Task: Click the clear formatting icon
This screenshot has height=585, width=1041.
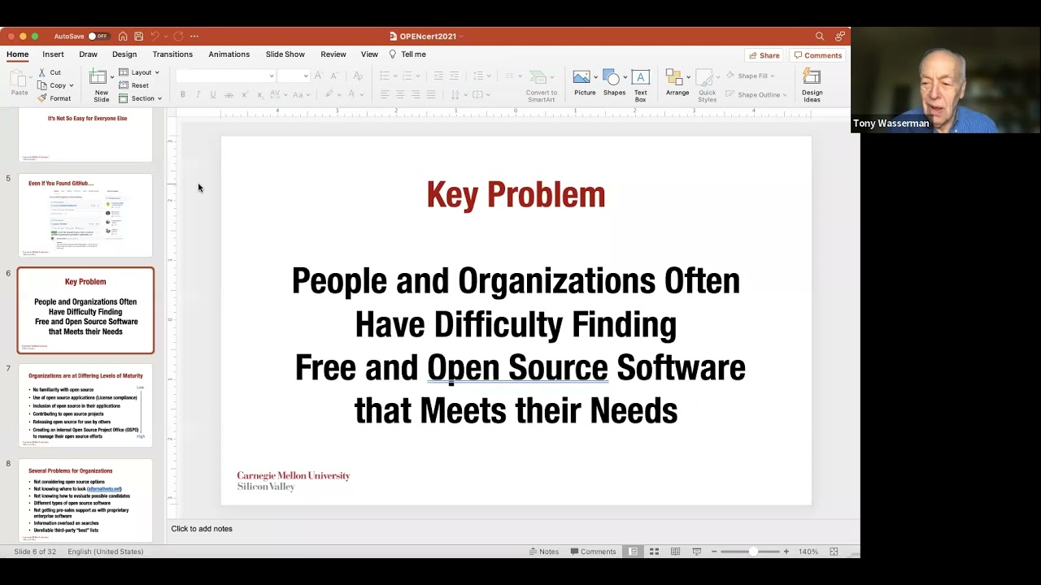Action: click(358, 76)
